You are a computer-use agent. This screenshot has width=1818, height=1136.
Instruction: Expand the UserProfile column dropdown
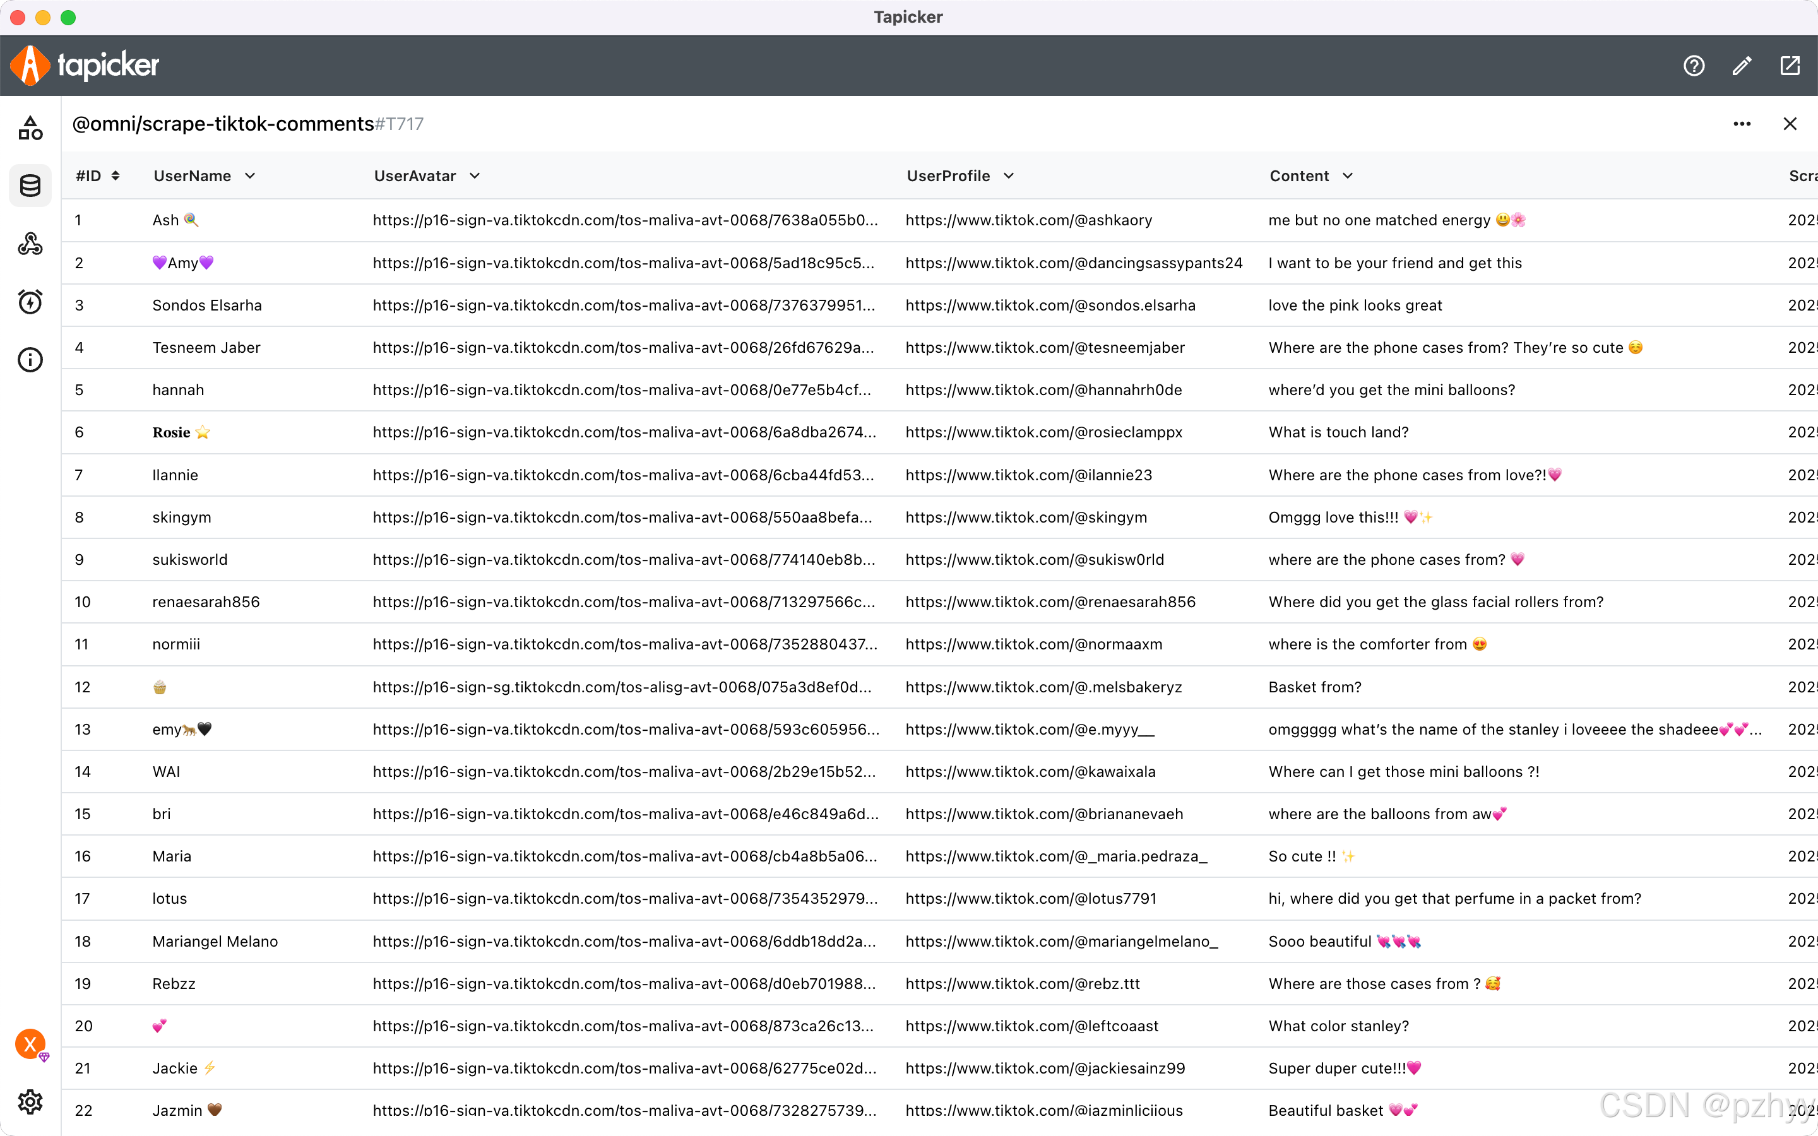point(1009,176)
